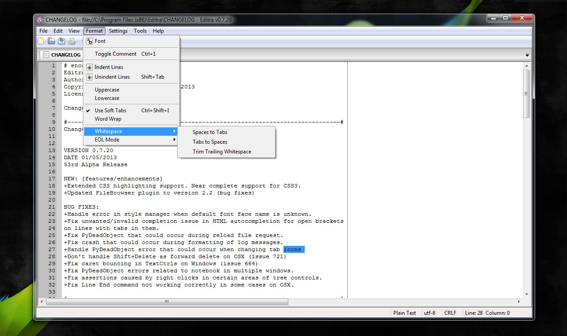Image resolution: width=567 pixels, height=336 pixels.
Task: Click the horizontal scrollbar right arrow
Action: pos(519,302)
